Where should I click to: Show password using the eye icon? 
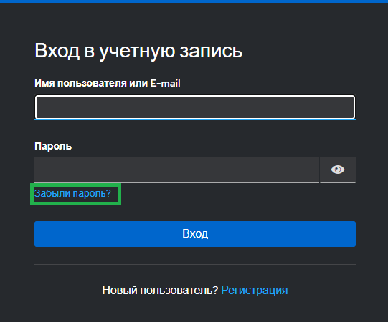(x=338, y=170)
